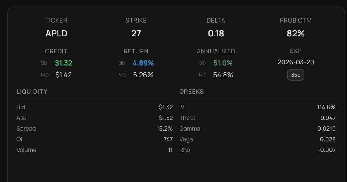The width and height of the screenshot is (347, 182).
Task: Select the open interest value 747
Action: (x=168, y=139)
